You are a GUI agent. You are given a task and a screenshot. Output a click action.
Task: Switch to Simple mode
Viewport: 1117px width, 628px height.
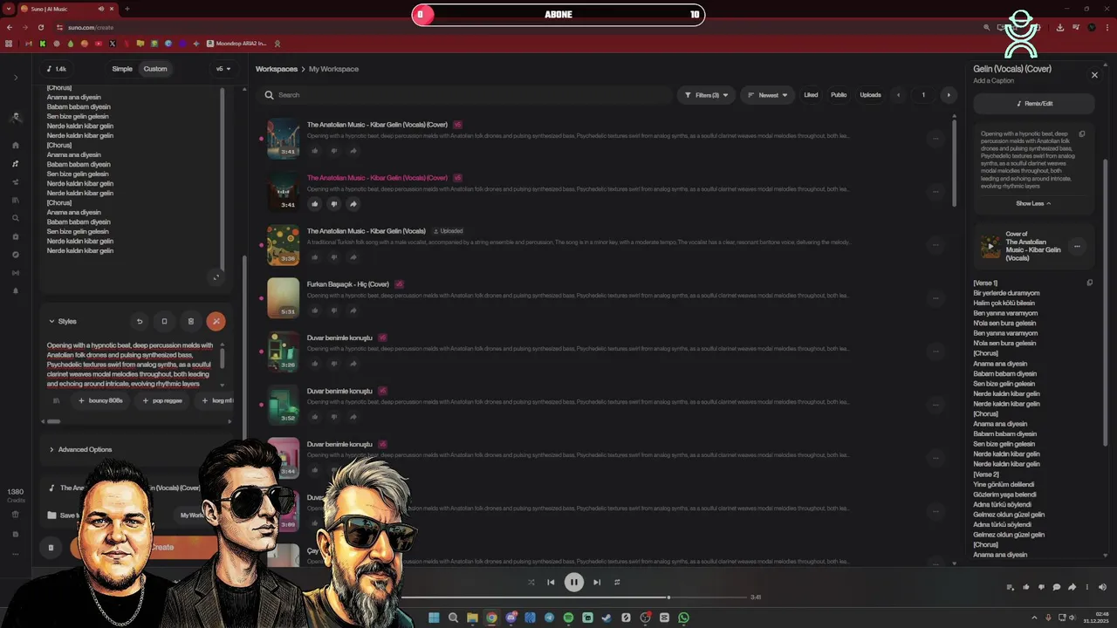(x=122, y=69)
